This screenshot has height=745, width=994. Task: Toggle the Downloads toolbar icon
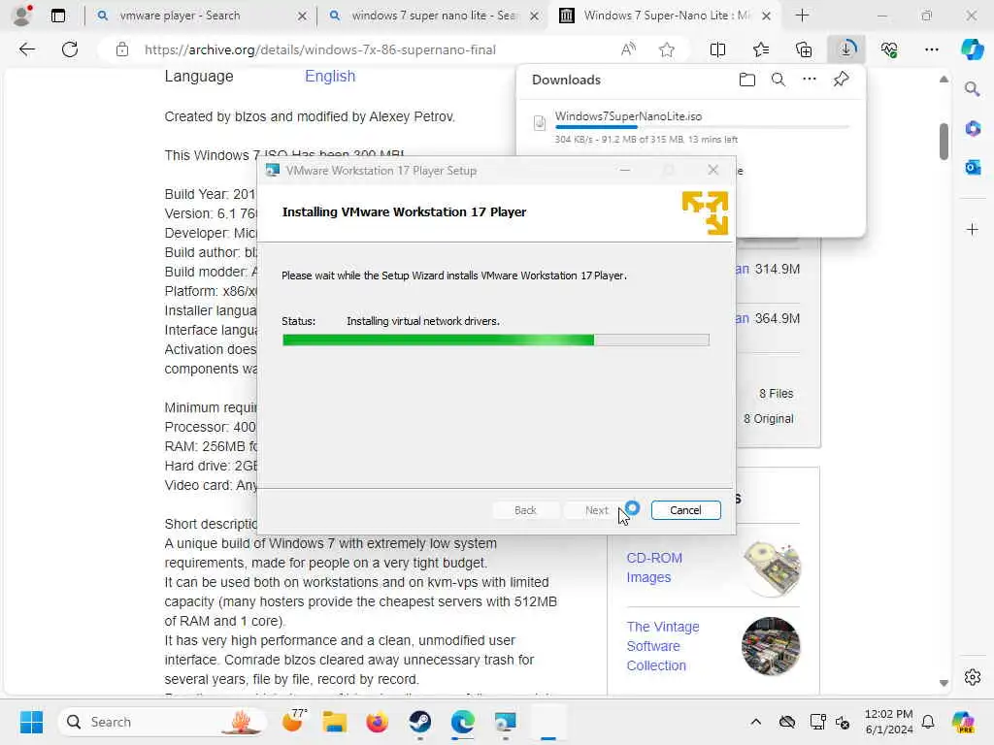(x=846, y=49)
